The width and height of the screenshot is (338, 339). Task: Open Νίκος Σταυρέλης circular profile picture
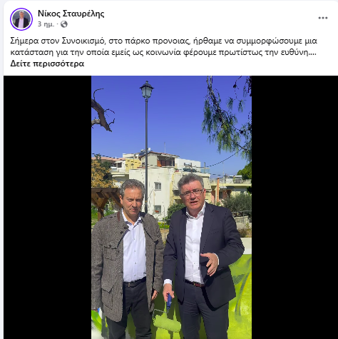[x=21, y=19]
